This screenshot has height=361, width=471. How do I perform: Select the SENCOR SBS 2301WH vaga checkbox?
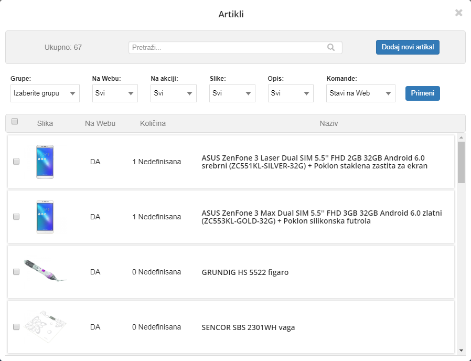[16, 327]
